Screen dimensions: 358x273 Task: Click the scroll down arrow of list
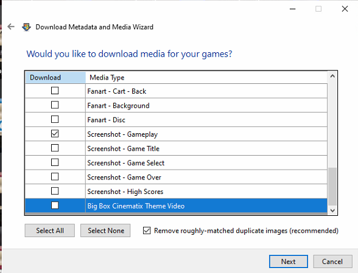[x=332, y=210]
